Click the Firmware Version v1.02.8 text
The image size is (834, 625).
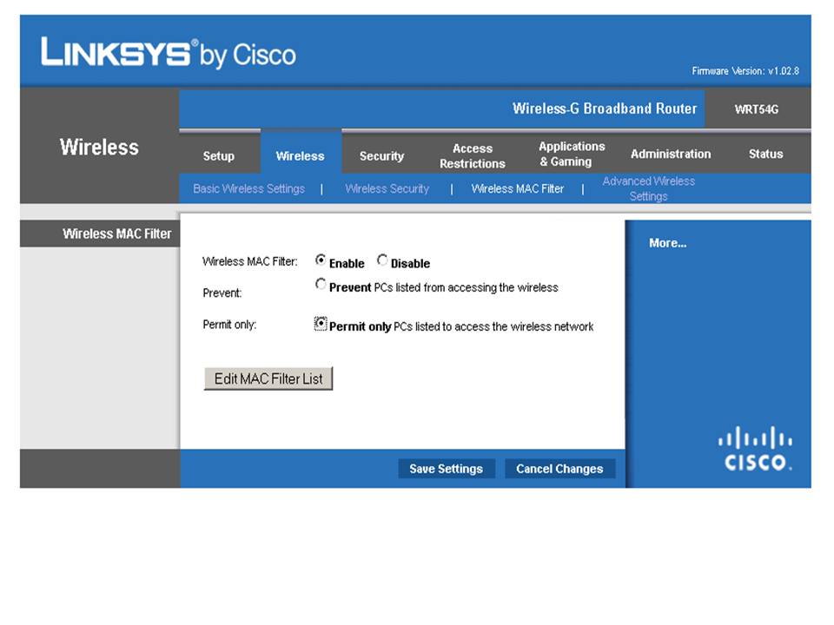[745, 70]
